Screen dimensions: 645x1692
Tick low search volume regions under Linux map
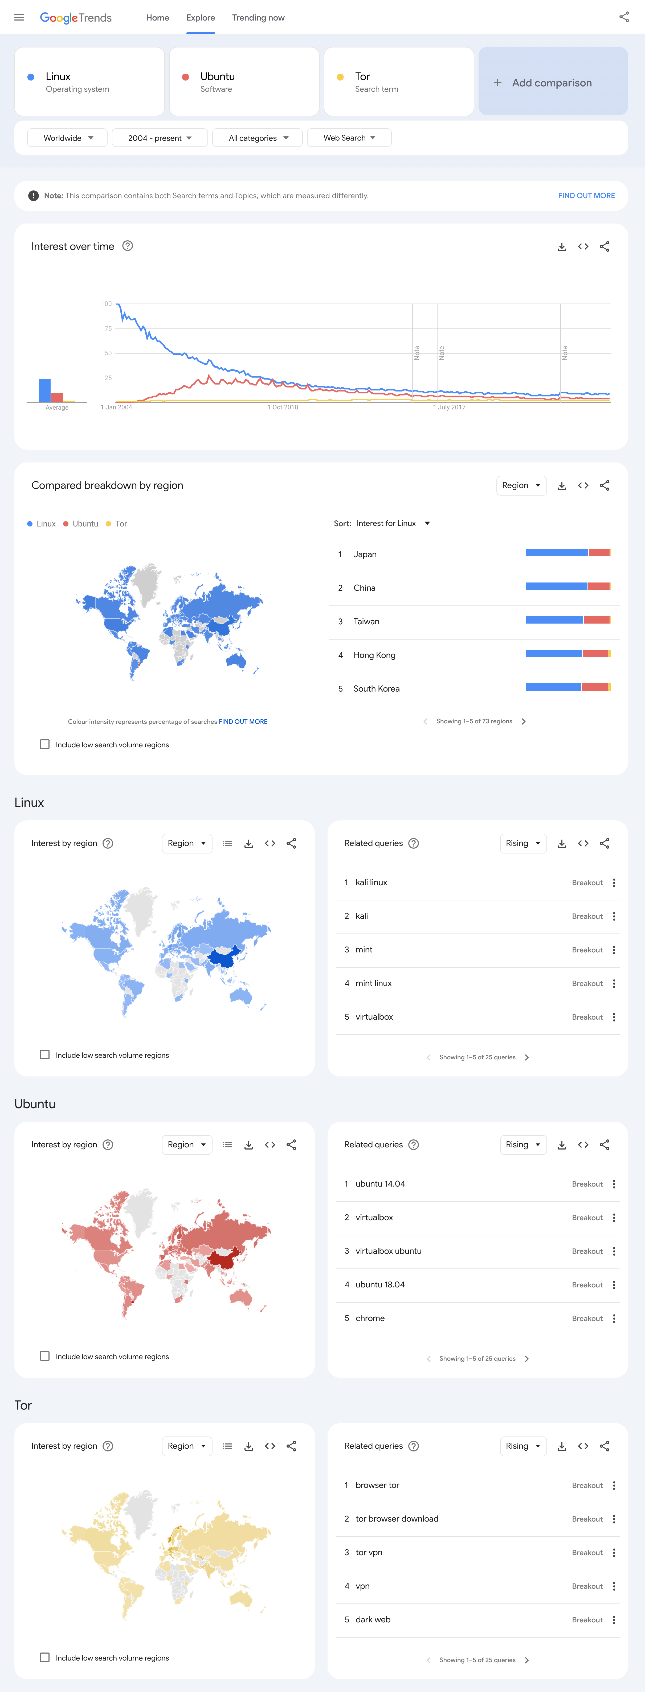click(x=45, y=1055)
